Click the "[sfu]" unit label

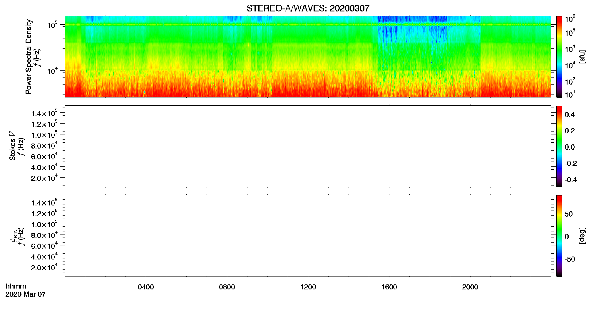(x=582, y=57)
